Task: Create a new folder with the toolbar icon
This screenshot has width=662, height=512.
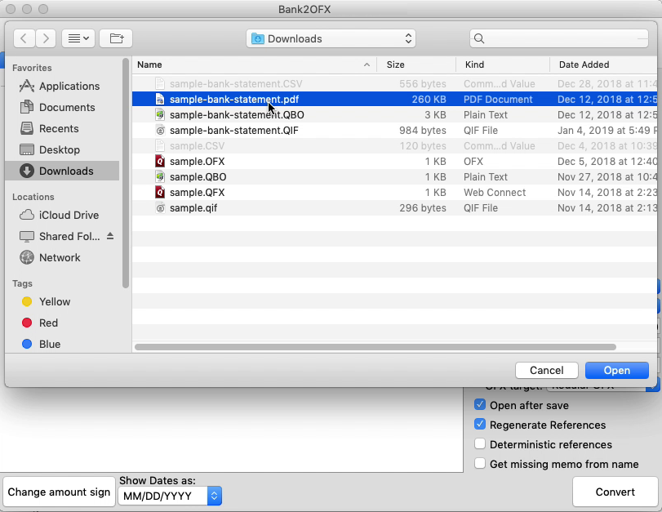Action: (116, 38)
